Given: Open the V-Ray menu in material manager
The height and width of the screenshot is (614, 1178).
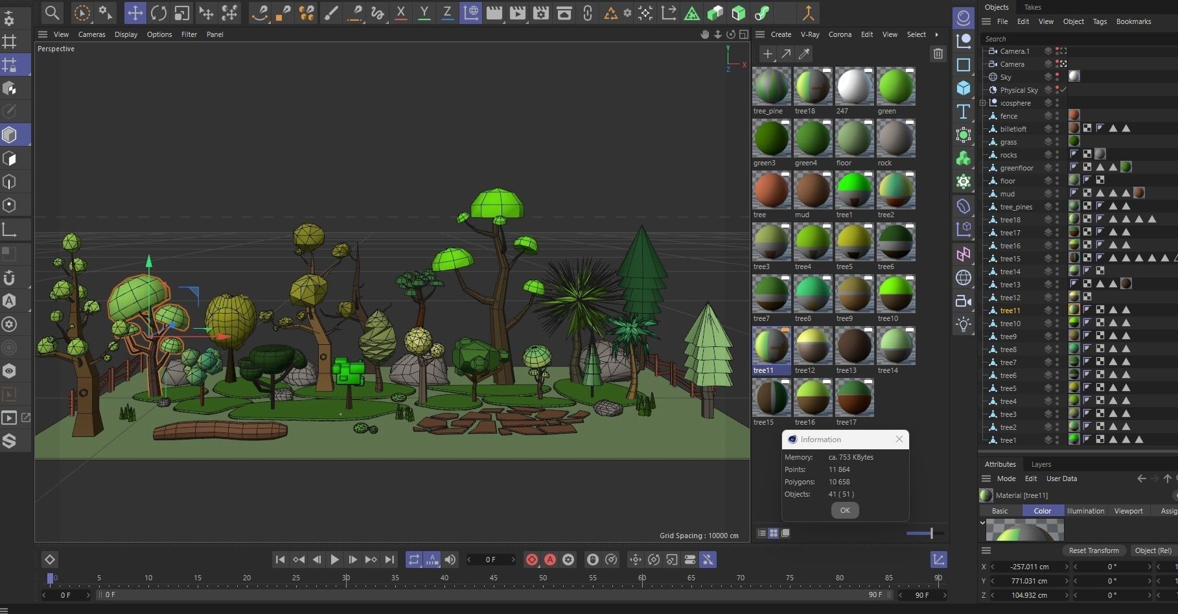Looking at the screenshot, I should [x=810, y=34].
